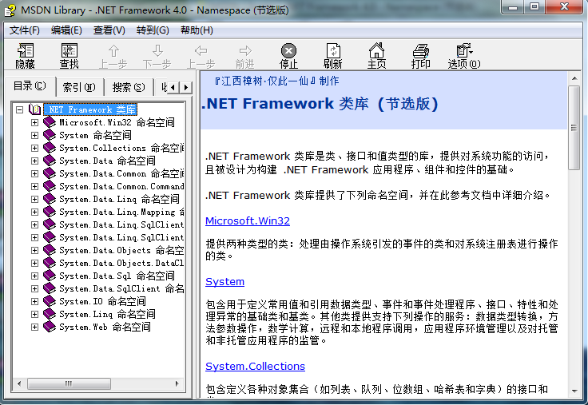Click the book icon beside System.Data.Objects.DataCl
This screenshot has width=588, height=405.
click(49, 263)
